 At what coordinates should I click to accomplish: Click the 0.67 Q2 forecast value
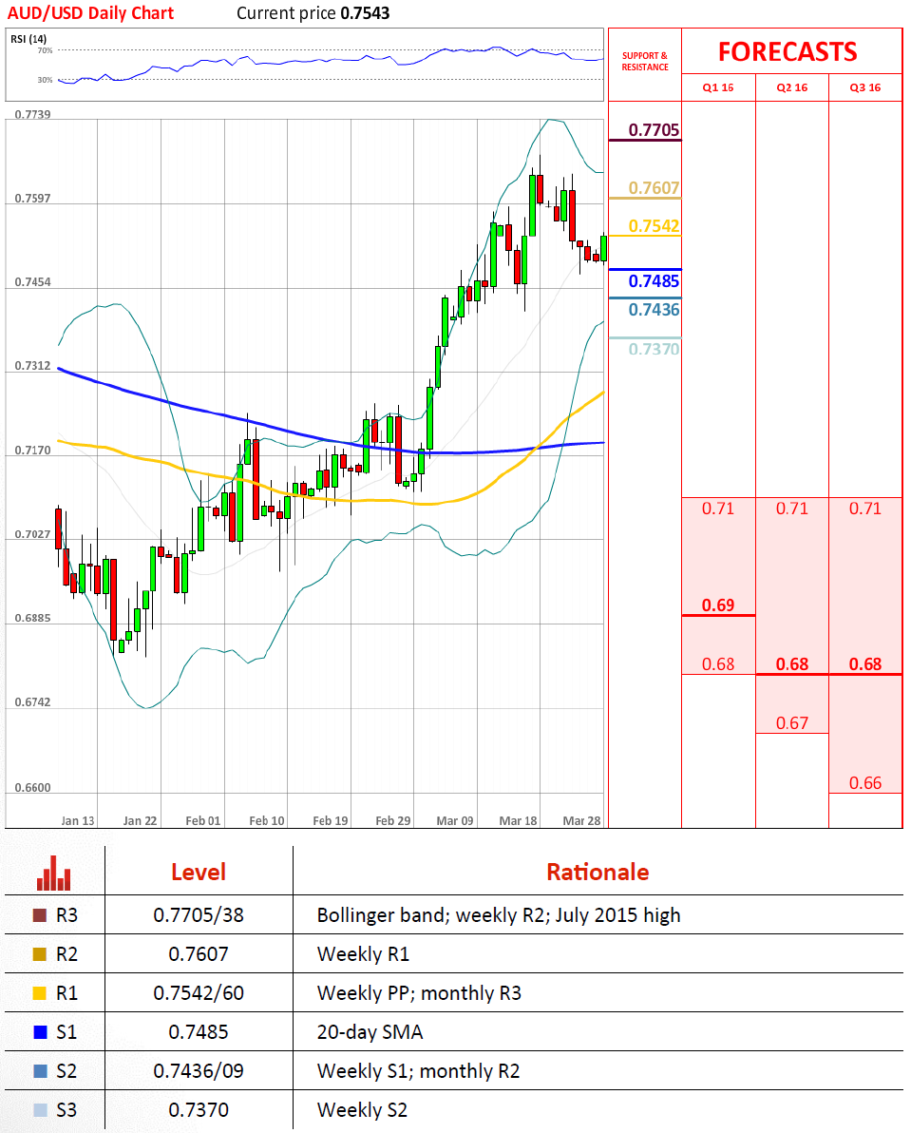[792, 723]
